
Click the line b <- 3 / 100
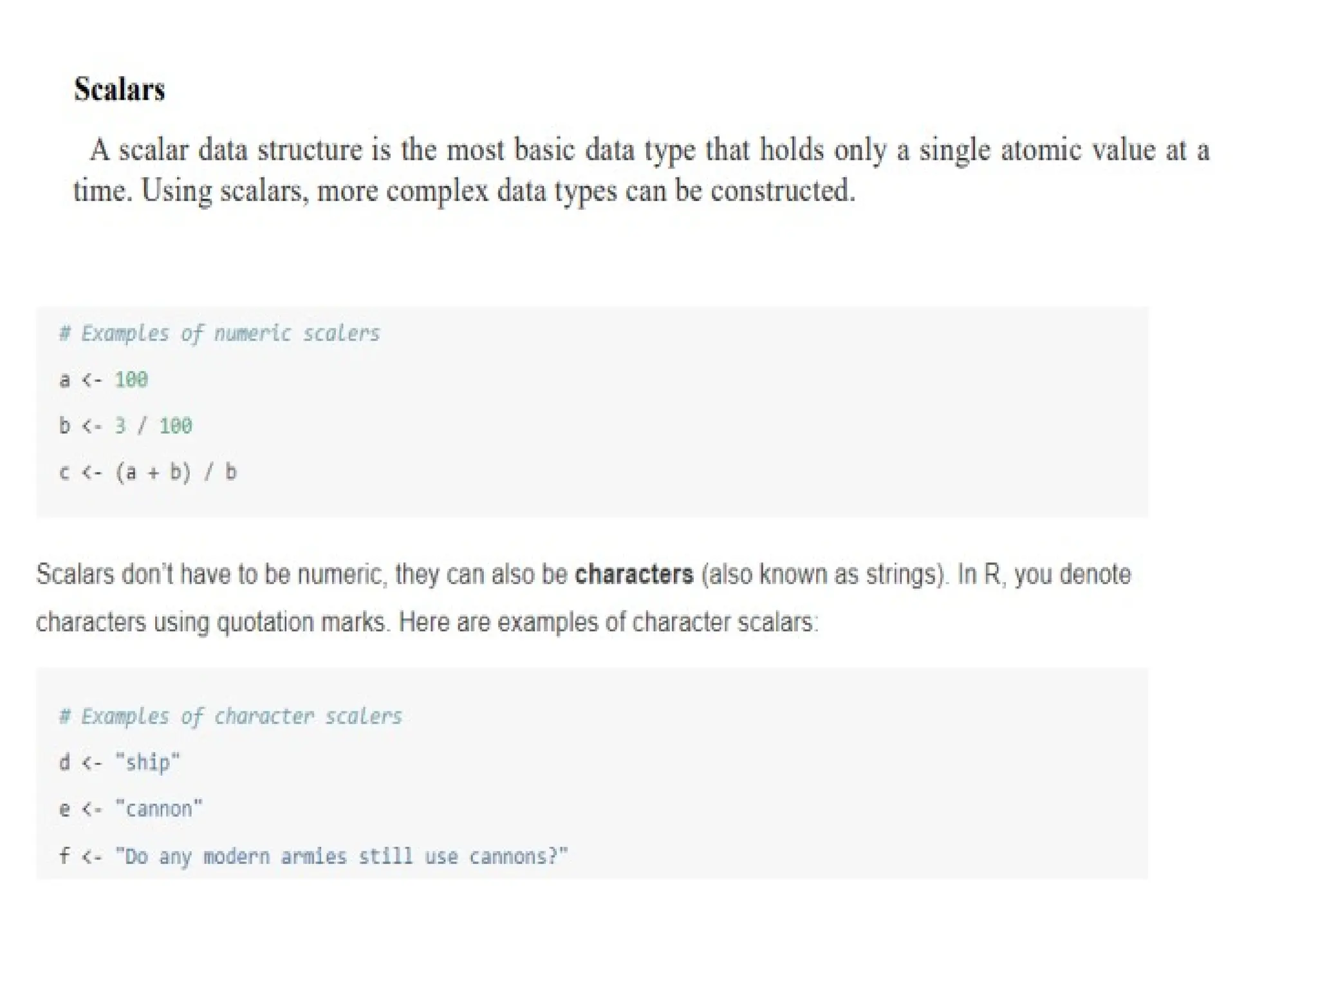pos(125,426)
